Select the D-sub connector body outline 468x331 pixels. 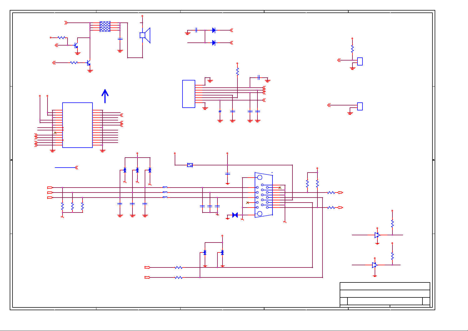tap(264, 195)
